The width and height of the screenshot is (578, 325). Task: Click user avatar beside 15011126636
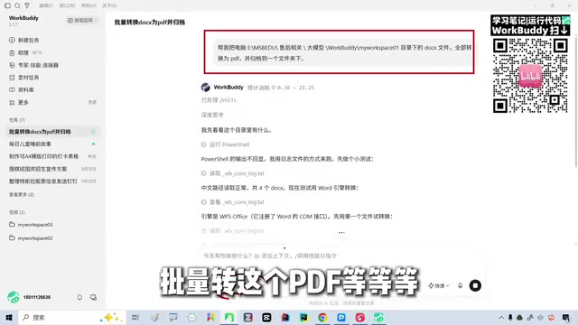[14, 297]
